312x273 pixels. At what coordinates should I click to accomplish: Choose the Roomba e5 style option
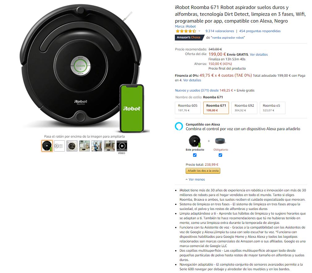click(x=272, y=108)
